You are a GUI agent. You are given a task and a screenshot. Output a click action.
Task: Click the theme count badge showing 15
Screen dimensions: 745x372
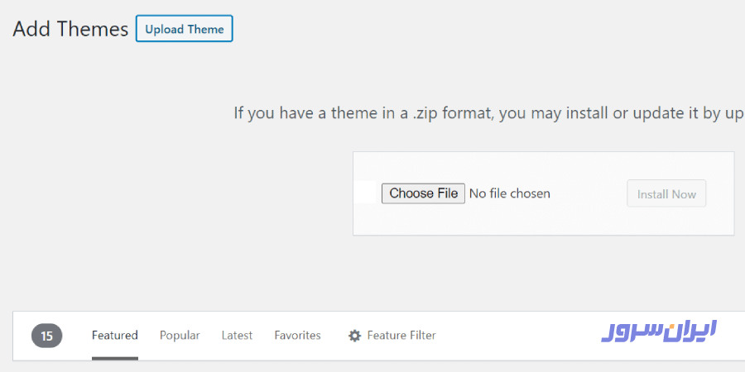[x=46, y=336]
